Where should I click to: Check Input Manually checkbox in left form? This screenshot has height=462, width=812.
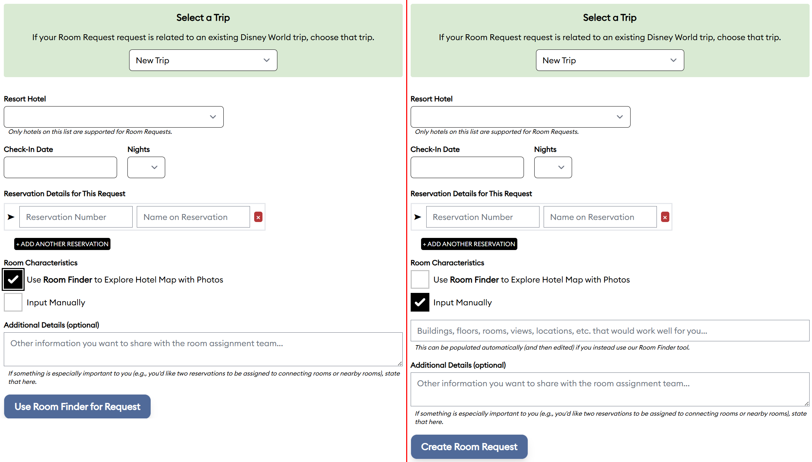(13, 302)
